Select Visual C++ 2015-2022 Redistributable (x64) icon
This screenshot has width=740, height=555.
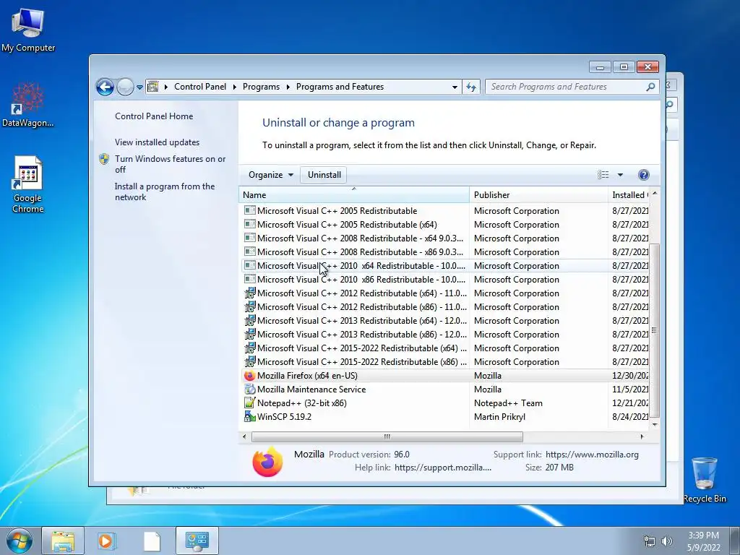(x=249, y=348)
